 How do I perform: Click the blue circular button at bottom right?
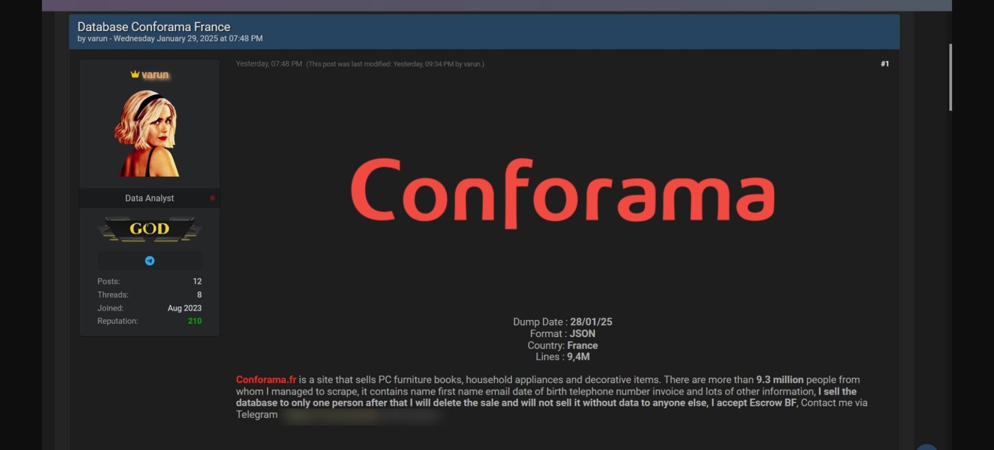(x=926, y=447)
